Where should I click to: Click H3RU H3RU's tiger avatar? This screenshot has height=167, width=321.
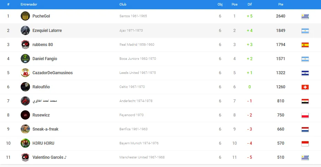(x=25, y=143)
